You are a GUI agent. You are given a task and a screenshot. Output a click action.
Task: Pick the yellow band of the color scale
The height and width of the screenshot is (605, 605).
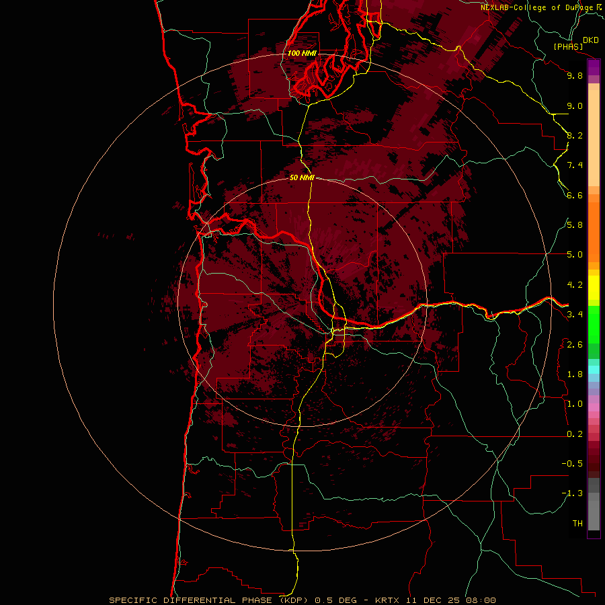[x=594, y=288]
